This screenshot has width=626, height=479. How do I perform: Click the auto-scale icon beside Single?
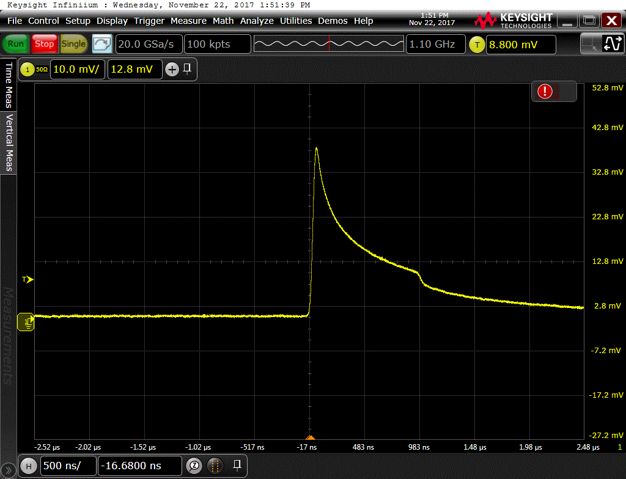coord(102,44)
